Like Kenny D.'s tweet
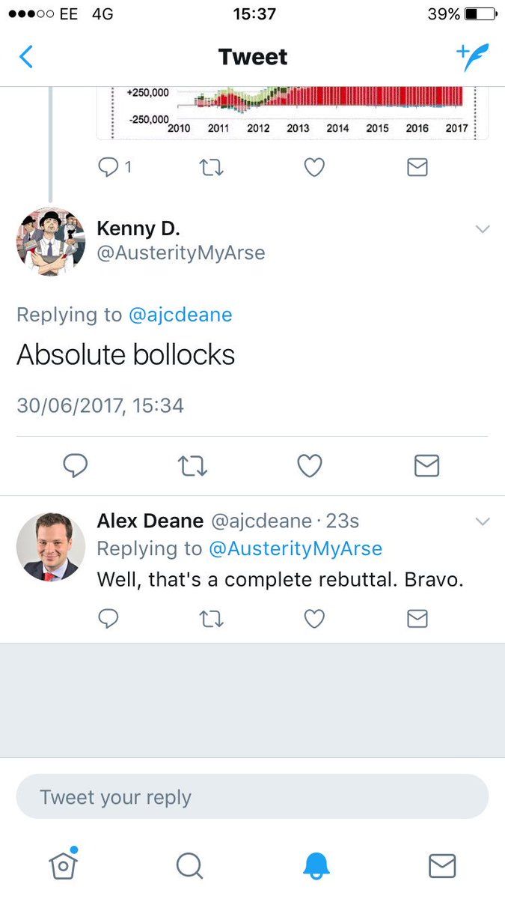Image resolution: width=505 pixels, height=899 pixels. 310,466
